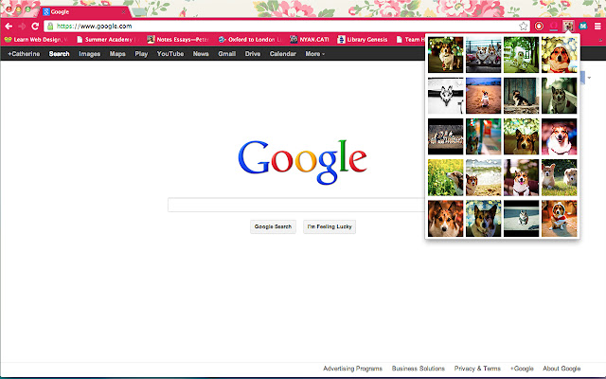The image size is (606, 379).
Task: Open the Chrome hamburger menu
Action: click(x=597, y=26)
